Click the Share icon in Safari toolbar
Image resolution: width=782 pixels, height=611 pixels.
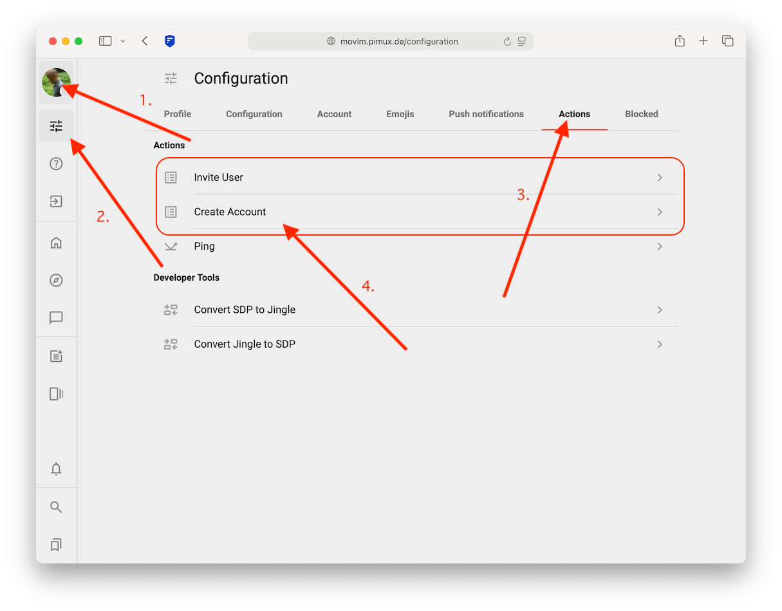point(680,40)
